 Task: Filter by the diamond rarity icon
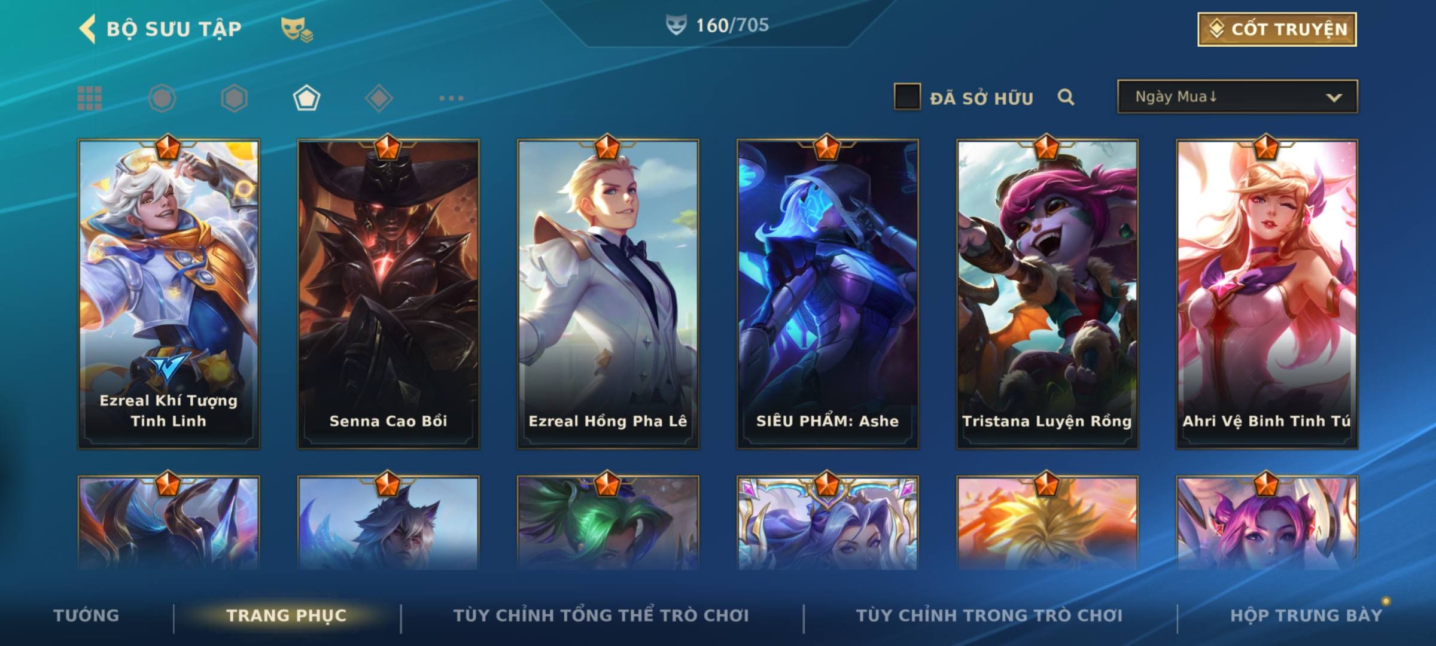coord(379,98)
